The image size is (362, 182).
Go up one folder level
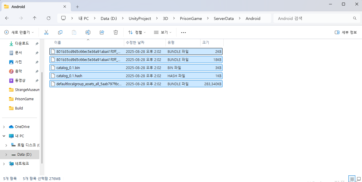pyautogui.click(x=35, y=18)
